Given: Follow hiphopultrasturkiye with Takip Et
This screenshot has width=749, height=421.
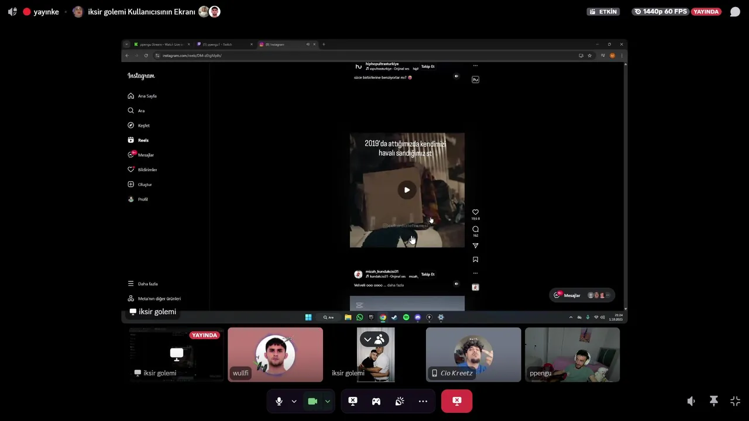Looking at the screenshot, I should (x=428, y=67).
